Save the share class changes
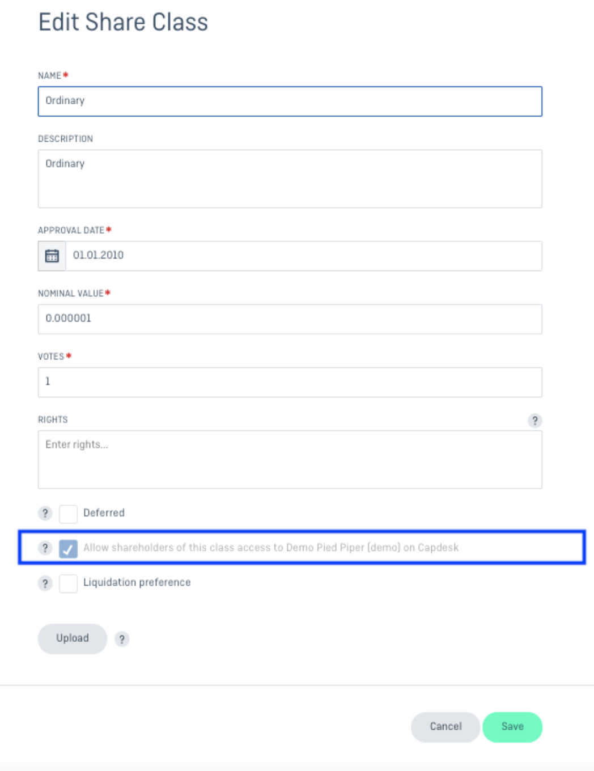The height and width of the screenshot is (771, 594). pos(512,727)
